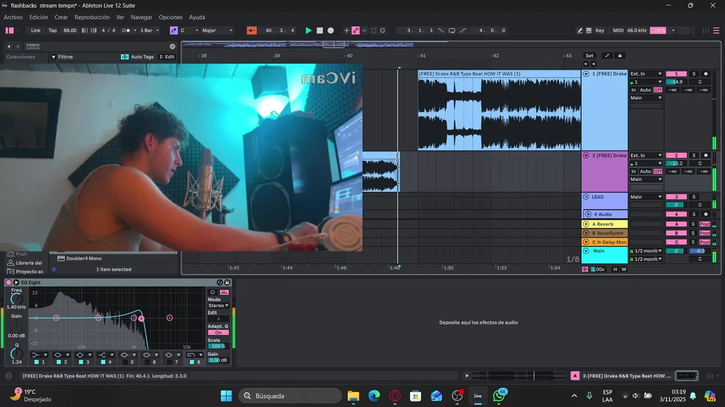Solo the LEAD group track
The width and height of the screenshot is (725, 407).
693,197
